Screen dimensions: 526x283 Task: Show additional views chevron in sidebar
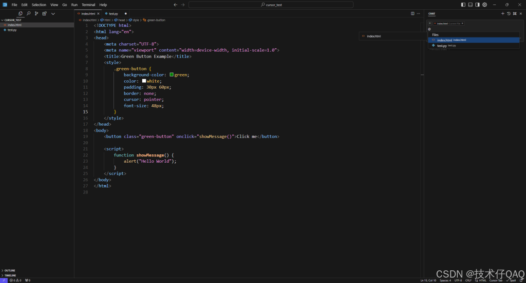click(53, 14)
